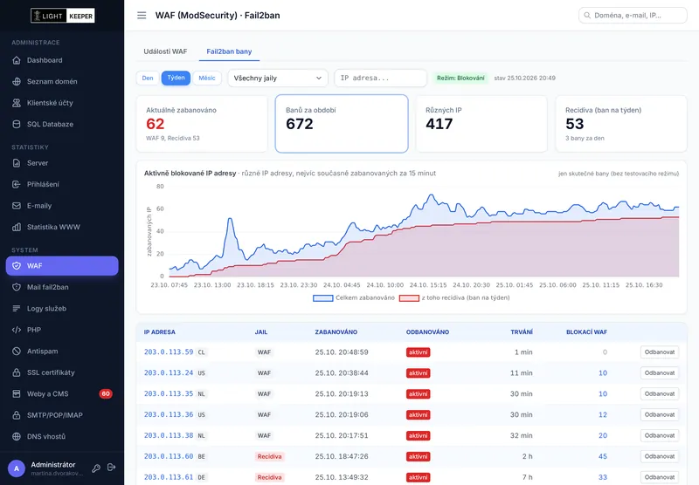This screenshot has width=699, height=485.
Task: Open blokací WAF count 45
Action: [x=603, y=456]
